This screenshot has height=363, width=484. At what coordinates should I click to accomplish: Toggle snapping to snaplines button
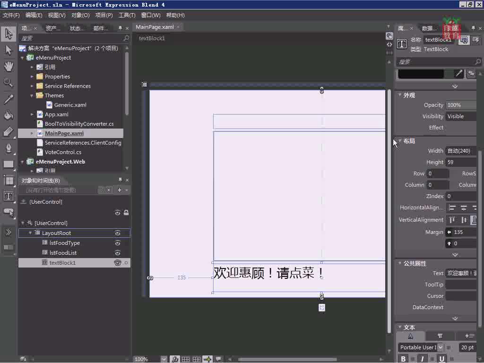click(x=207, y=359)
